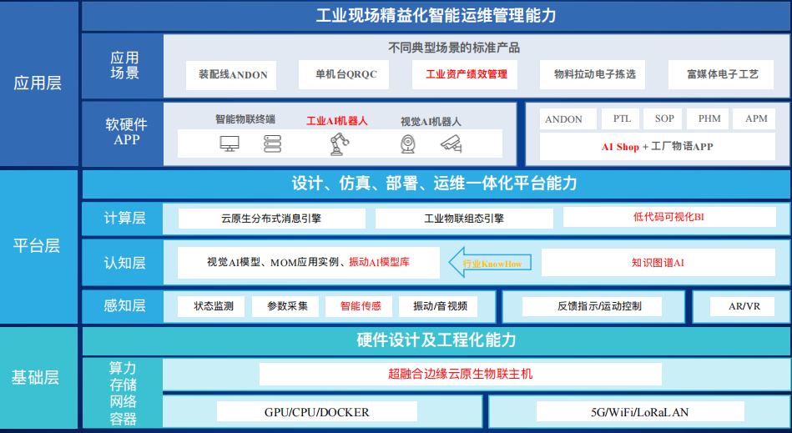The width and height of the screenshot is (792, 433).
Task: Select the PHM app box
Action: point(709,118)
